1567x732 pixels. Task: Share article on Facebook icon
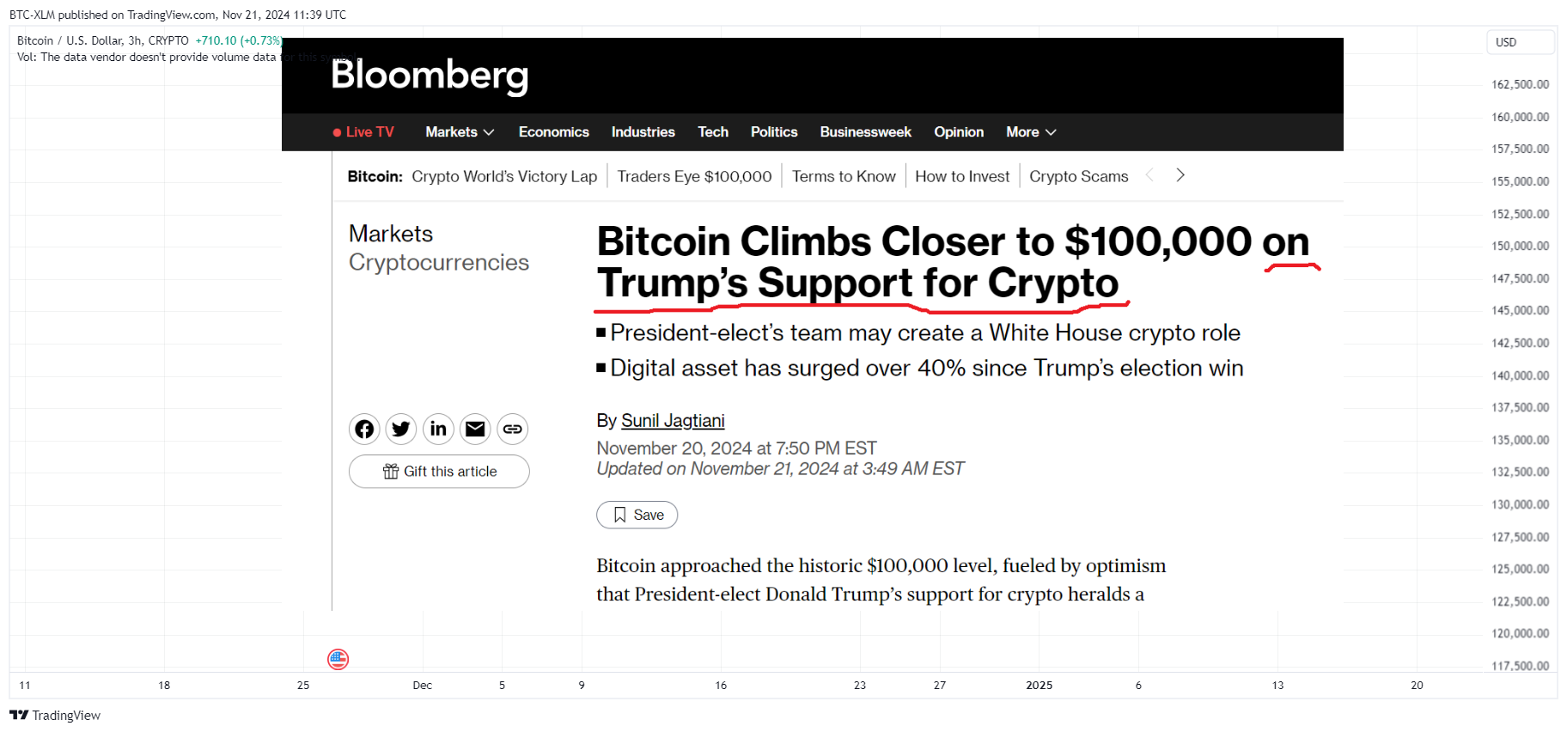(364, 429)
